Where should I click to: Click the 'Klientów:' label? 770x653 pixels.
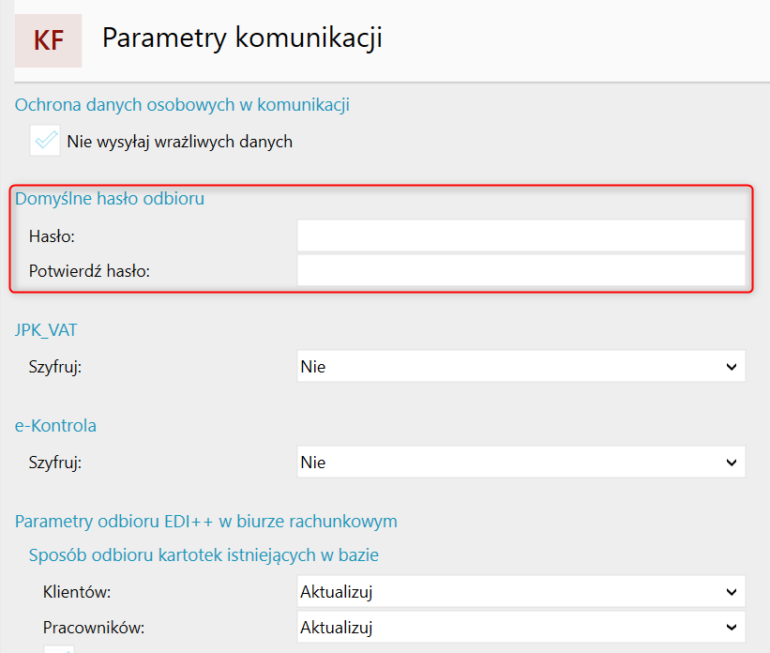pos(77,592)
